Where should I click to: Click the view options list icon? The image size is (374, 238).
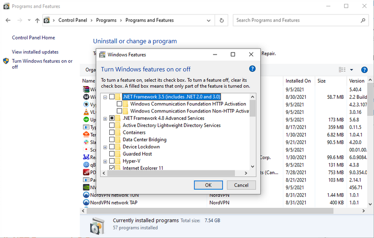pos(342,70)
